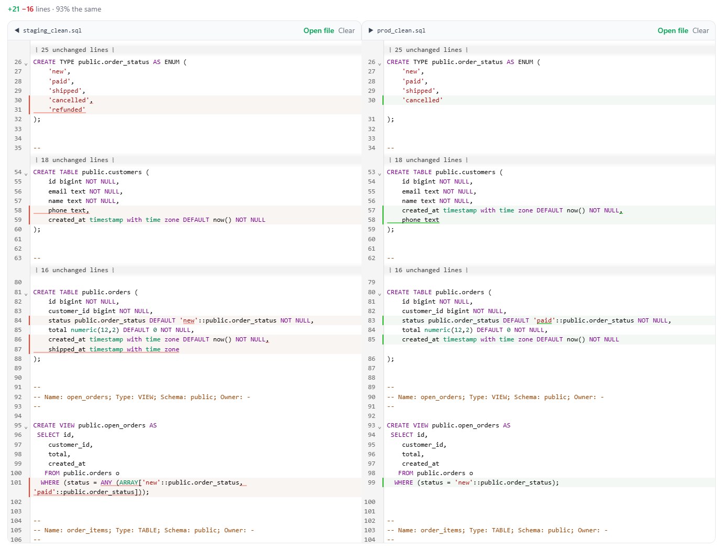Open file for prod_clean.sql
Screen dimensions: 723x548
pos(673,30)
